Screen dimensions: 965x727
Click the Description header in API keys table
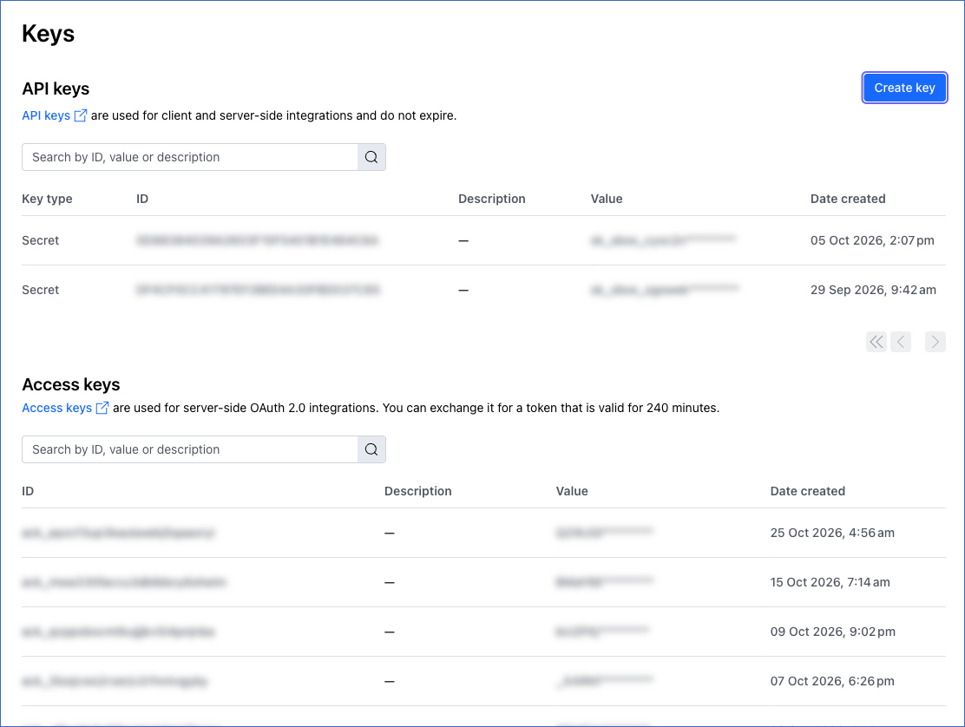pos(492,199)
